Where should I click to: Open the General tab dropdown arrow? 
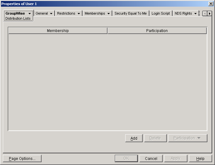51,14
